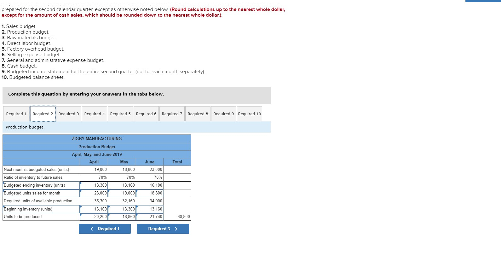Edit April budgeted unit sales 23,000
Screen dimensions: 501x257
click(94, 193)
